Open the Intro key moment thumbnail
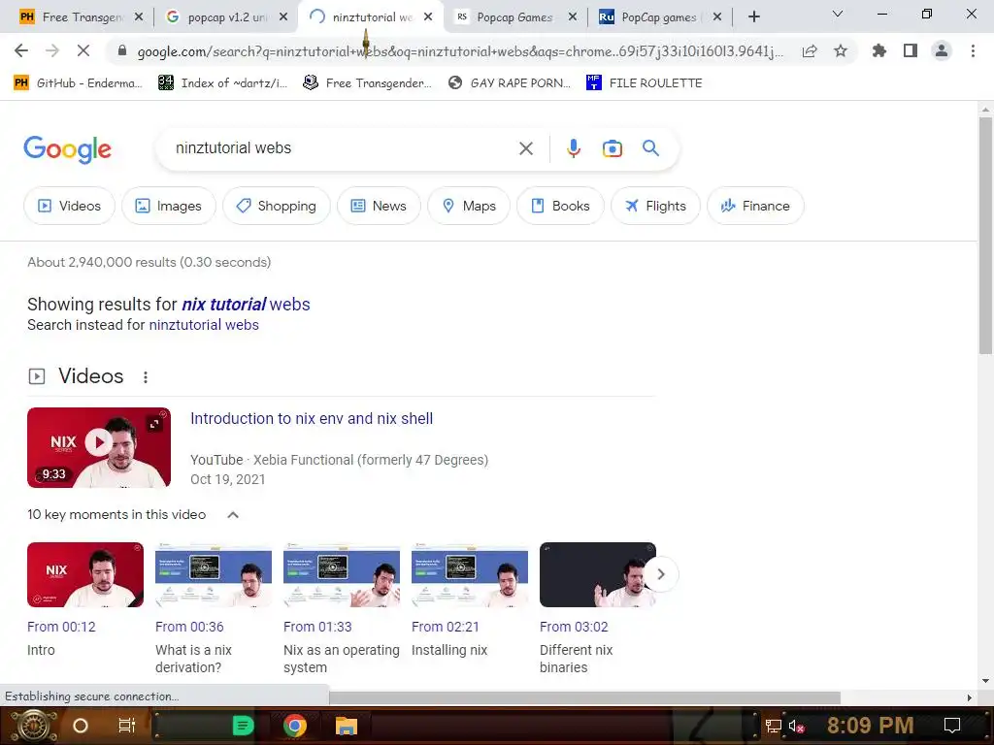Image resolution: width=994 pixels, height=745 pixels. point(85,574)
